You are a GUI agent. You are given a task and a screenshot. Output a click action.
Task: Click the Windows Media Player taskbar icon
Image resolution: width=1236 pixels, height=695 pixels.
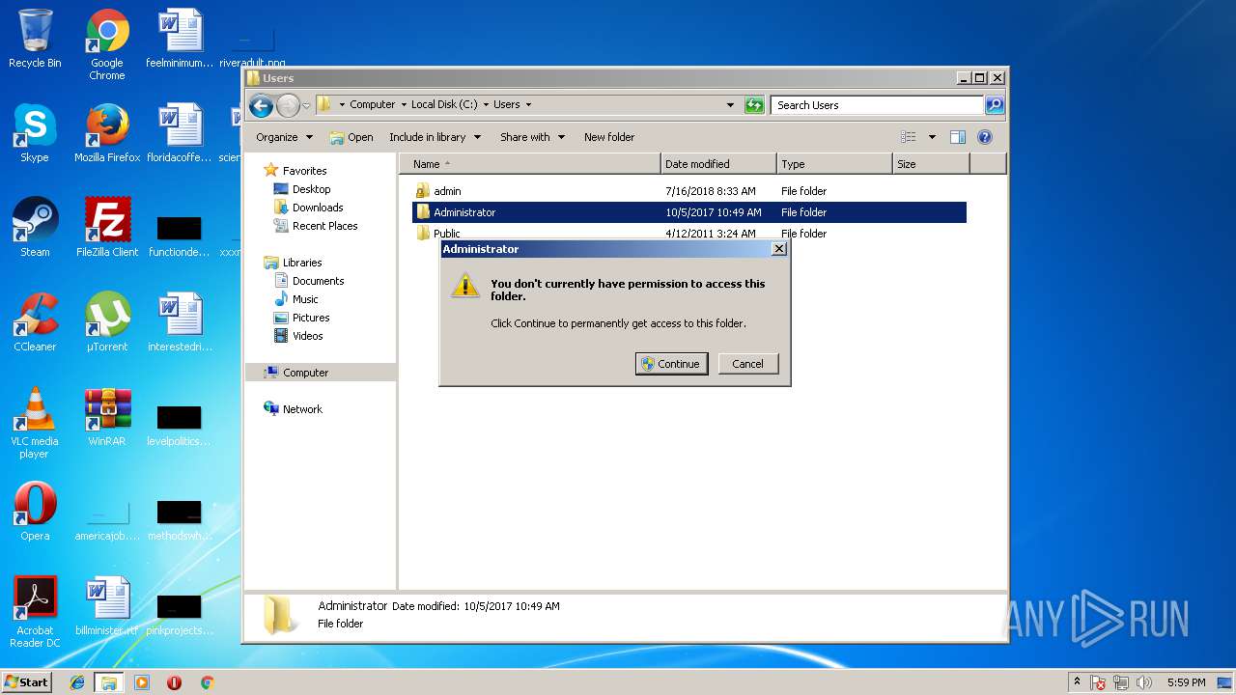[x=141, y=682]
